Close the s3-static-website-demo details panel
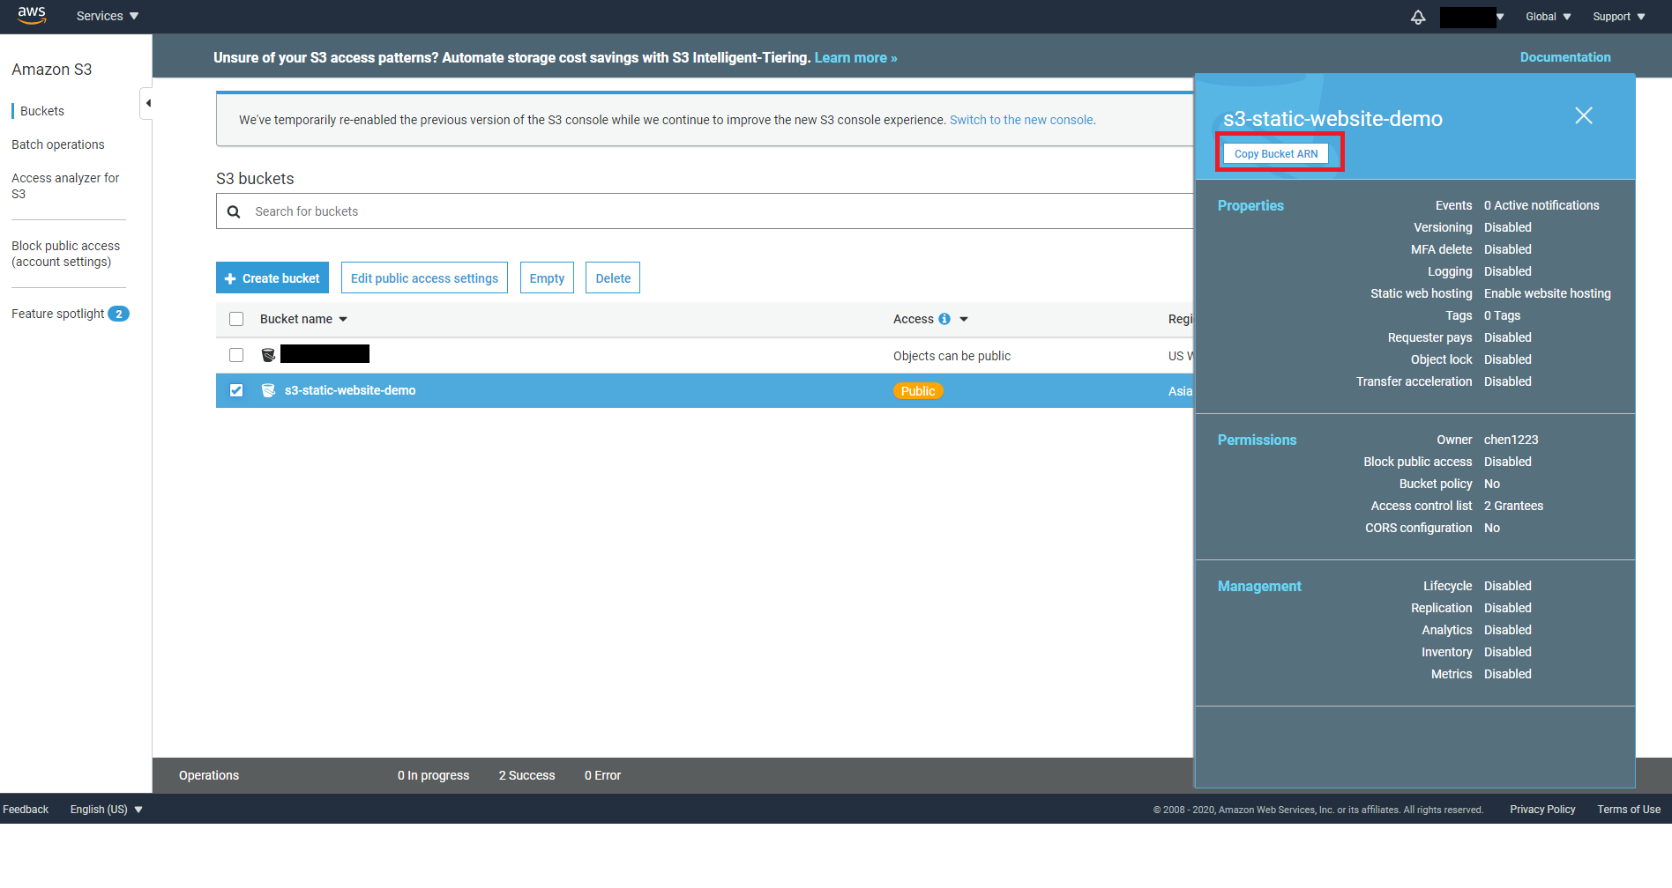 pos(1584,115)
